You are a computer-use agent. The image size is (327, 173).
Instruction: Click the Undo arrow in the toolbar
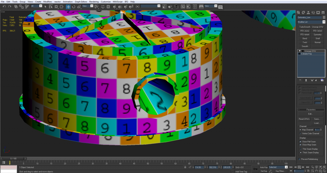point(4,6)
